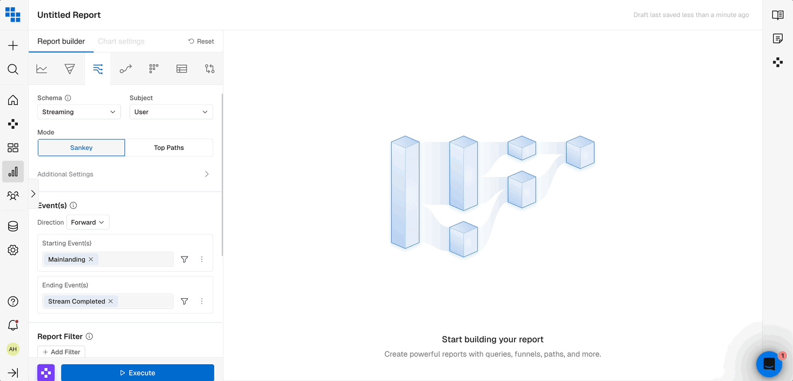Open the AH user avatar menu
This screenshot has height=381, width=793.
13,349
